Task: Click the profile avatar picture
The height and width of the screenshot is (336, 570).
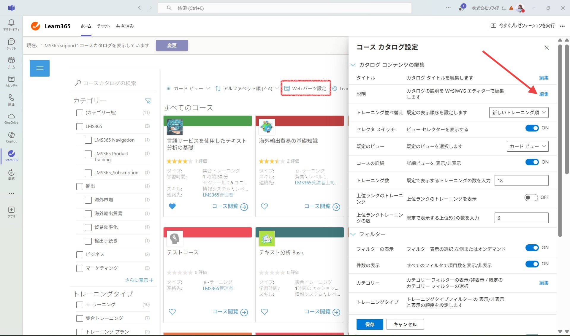Action: click(520, 8)
